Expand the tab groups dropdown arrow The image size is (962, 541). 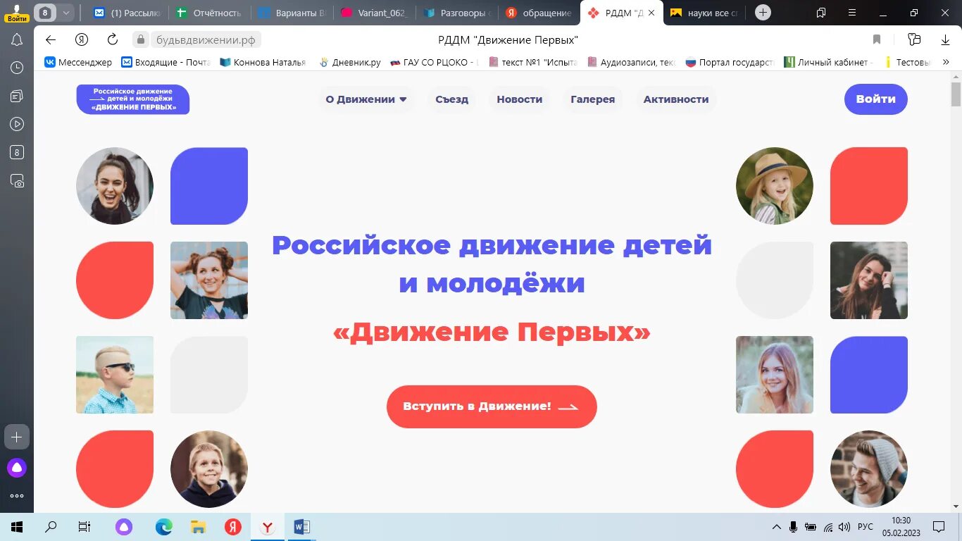(65, 13)
